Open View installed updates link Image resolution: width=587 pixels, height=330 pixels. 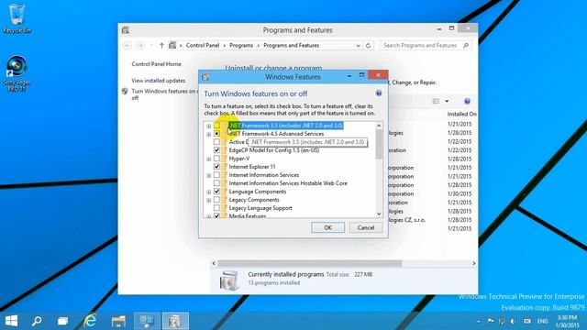pyautogui.click(x=159, y=81)
